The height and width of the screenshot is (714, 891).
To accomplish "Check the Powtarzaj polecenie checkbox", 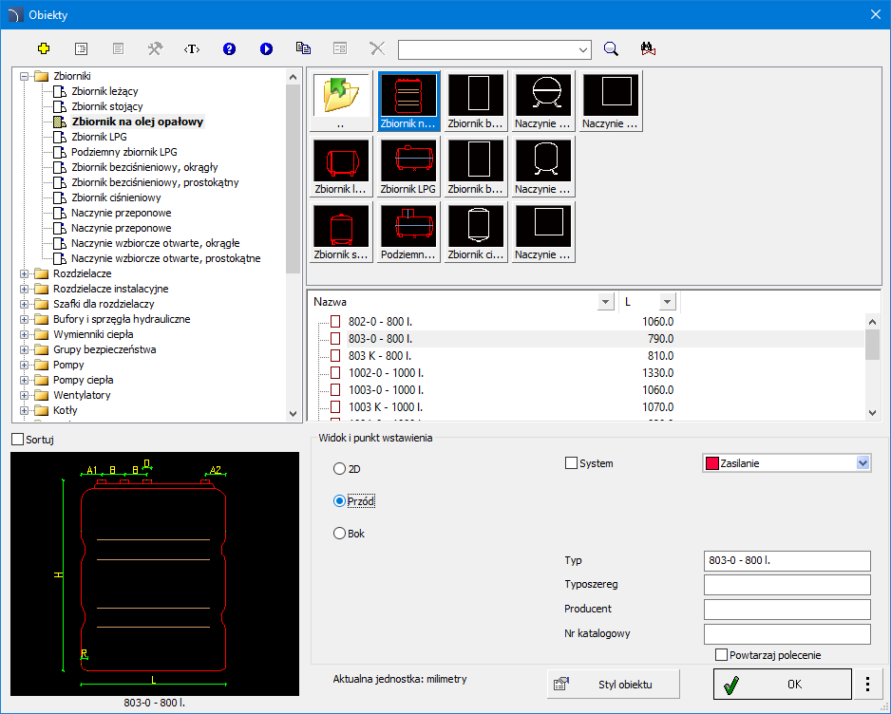I will pyautogui.click(x=722, y=654).
